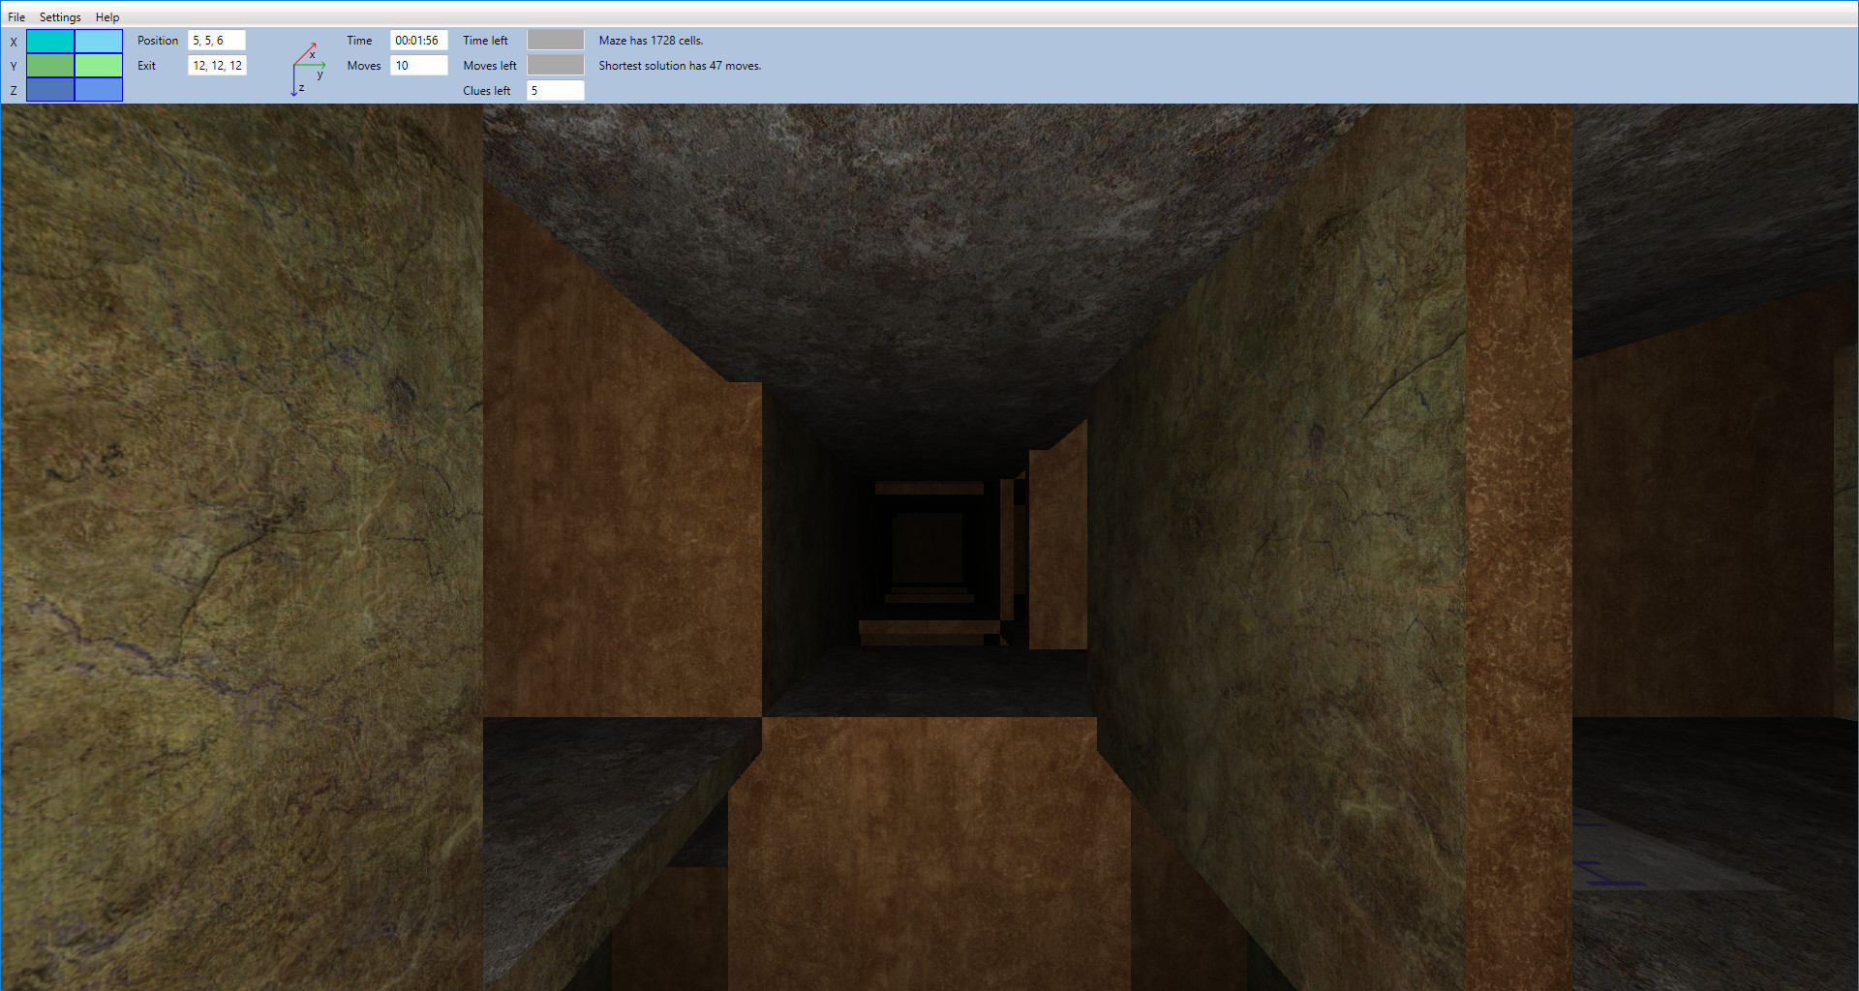1859x991 pixels.
Task: Click the Exit coordinates field
Action: [x=216, y=65]
